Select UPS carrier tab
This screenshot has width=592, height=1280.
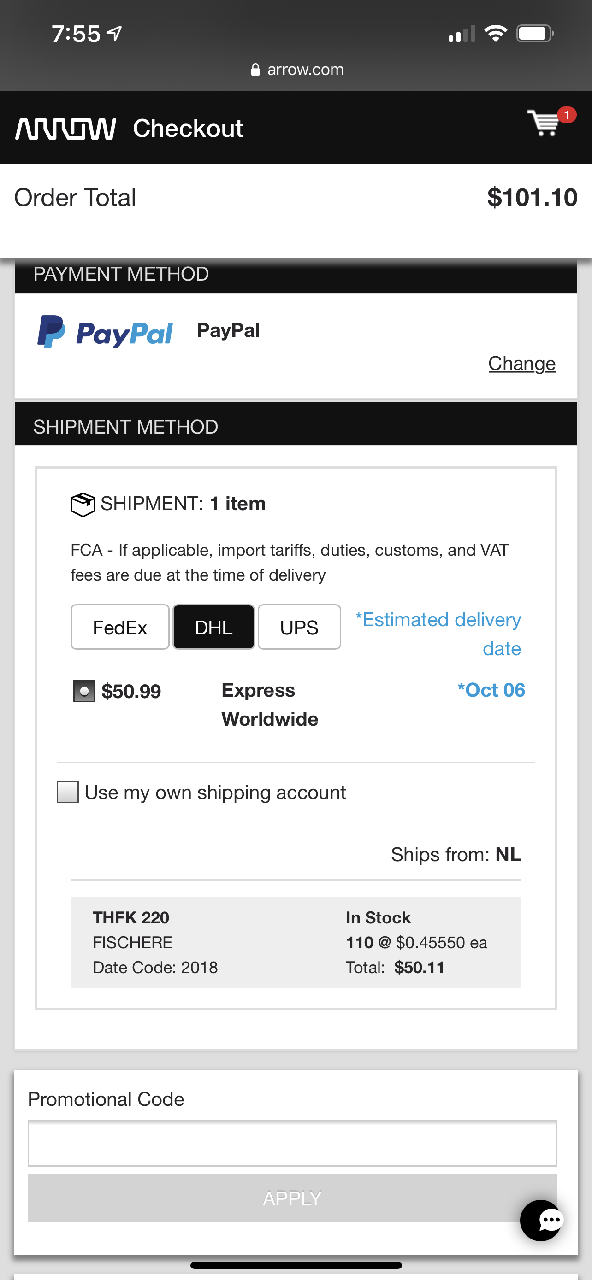(299, 627)
